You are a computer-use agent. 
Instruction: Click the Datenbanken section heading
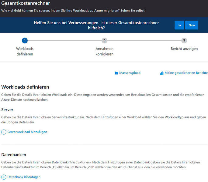point(14,155)
